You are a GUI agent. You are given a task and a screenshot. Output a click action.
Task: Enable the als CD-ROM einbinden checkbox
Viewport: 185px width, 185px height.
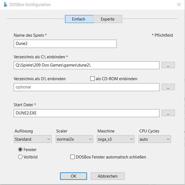click(x=92, y=79)
